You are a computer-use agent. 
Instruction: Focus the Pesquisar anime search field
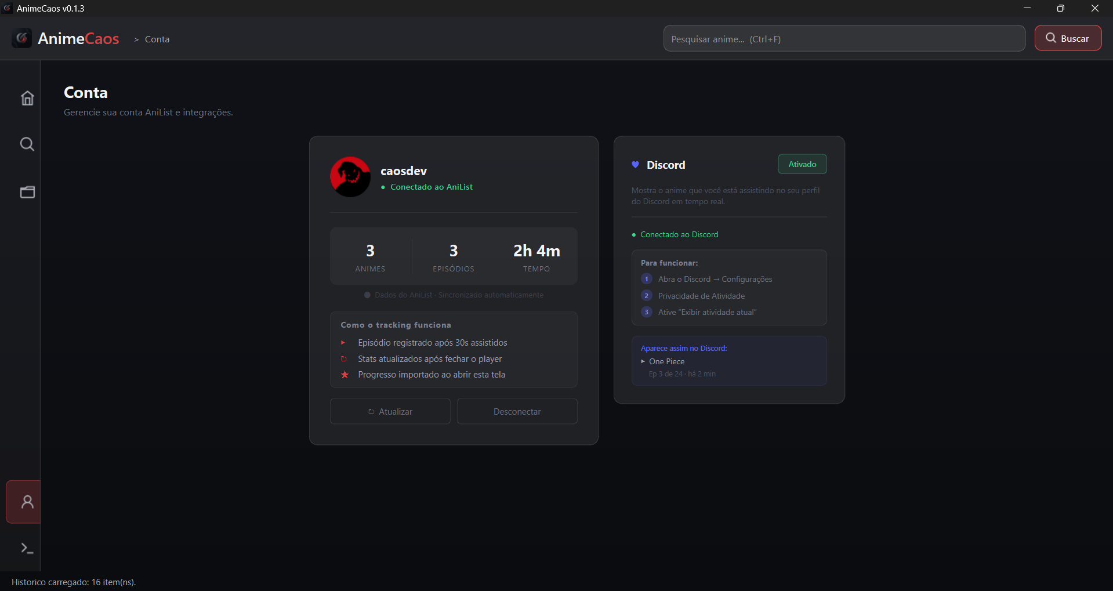click(844, 38)
